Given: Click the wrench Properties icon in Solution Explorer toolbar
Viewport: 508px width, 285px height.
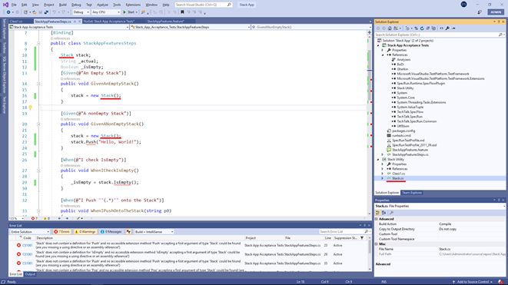Looking at the screenshot, I should [x=447, y=28].
